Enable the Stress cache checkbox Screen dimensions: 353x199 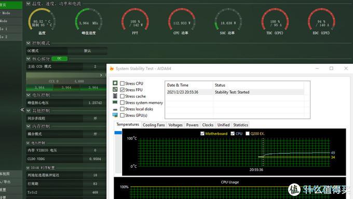click(122, 96)
